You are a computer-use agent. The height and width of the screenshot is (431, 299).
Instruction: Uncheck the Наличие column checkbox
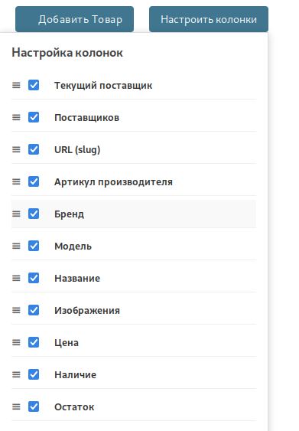(x=34, y=374)
